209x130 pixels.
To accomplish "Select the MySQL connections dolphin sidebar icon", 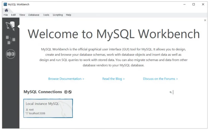I will pos(10,26).
